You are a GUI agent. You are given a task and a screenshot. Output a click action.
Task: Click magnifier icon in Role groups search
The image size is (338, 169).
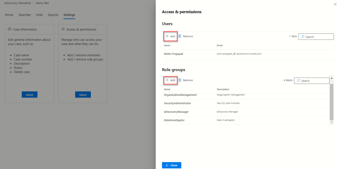(x=298, y=81)
